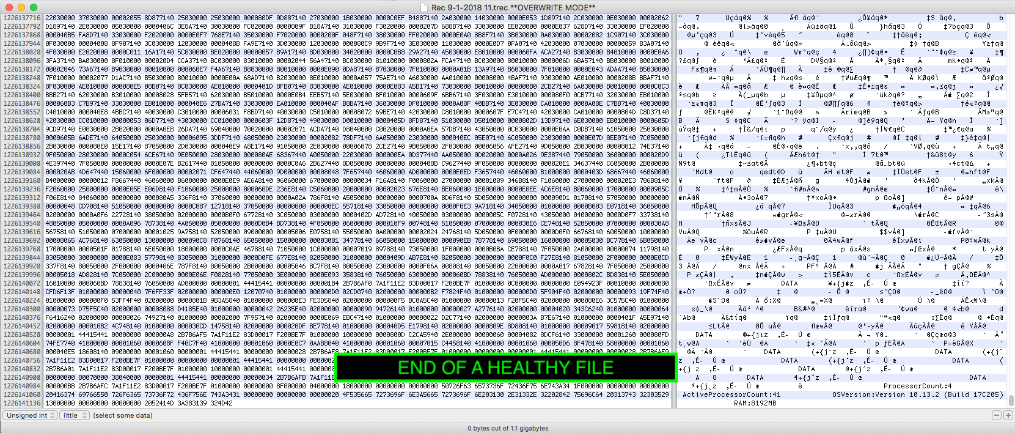The image size is (1015, 433).
Task: Click the '(select some data)' inspector value
Action: (123, 415)
